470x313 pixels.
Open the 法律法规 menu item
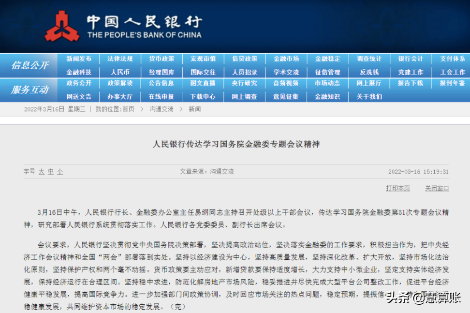[x=120, y=59]
